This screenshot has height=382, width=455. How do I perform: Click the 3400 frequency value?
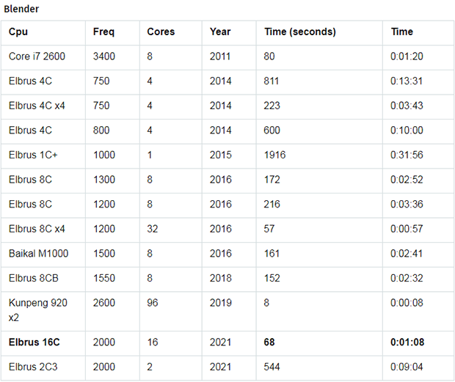(104, 56)
